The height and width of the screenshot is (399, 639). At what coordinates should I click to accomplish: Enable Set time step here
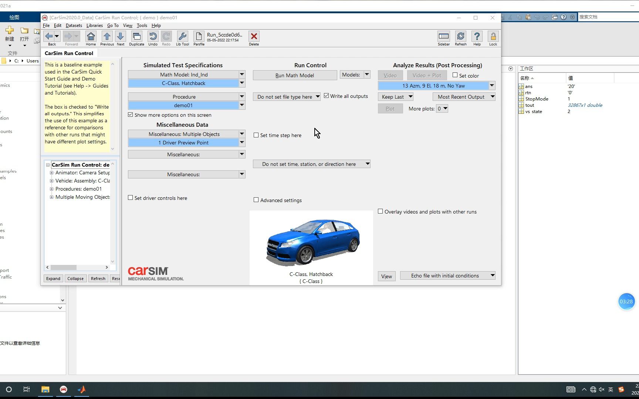(x=256, y=135)
